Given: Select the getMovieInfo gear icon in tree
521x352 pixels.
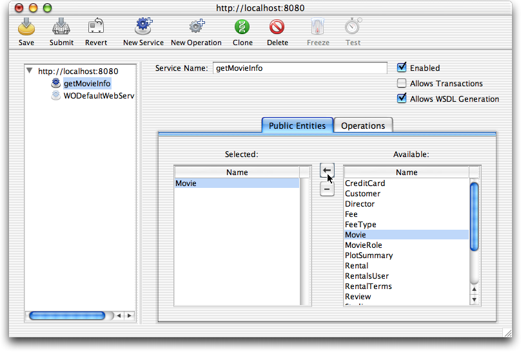Looking at the screenshot, I should tap(56, 83).
